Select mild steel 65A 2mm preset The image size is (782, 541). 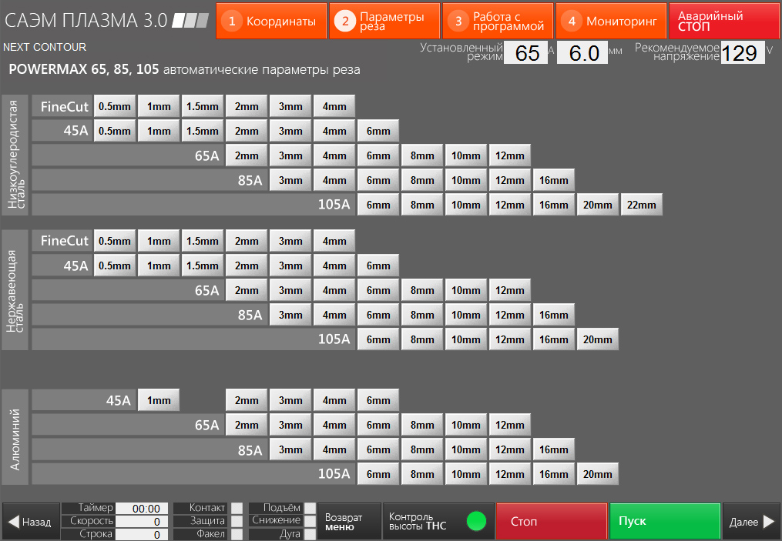[x=247, y=155]
